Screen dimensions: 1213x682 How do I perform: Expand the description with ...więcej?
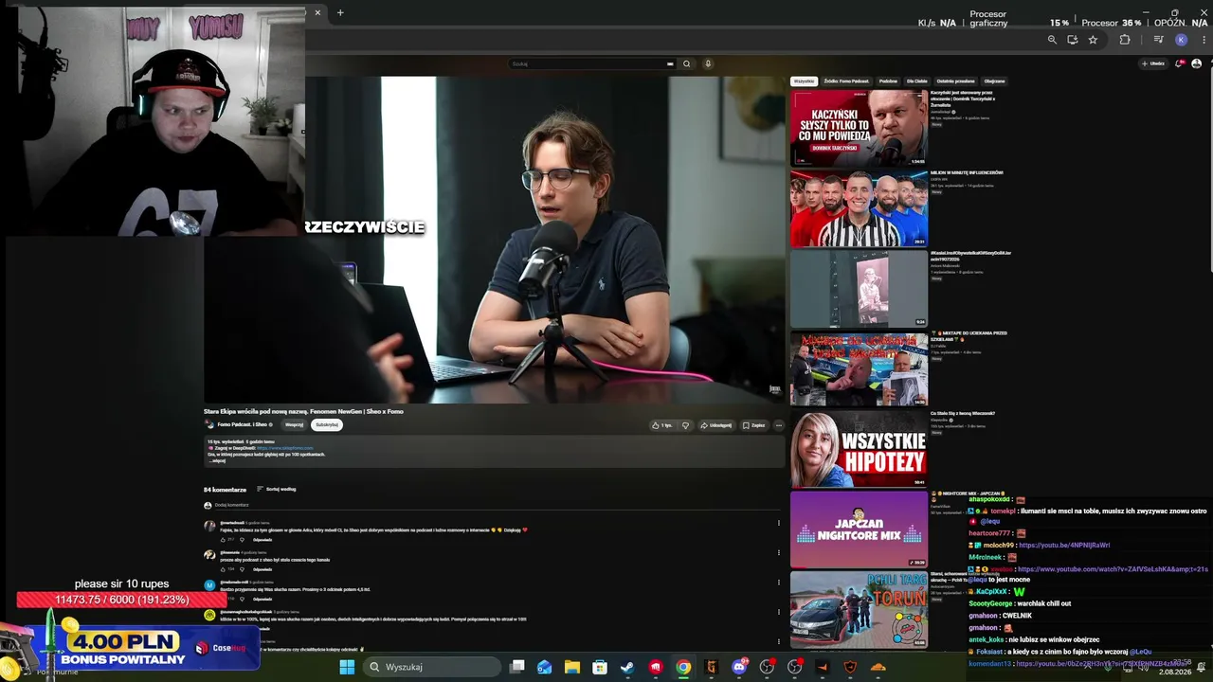coord(218,461)
